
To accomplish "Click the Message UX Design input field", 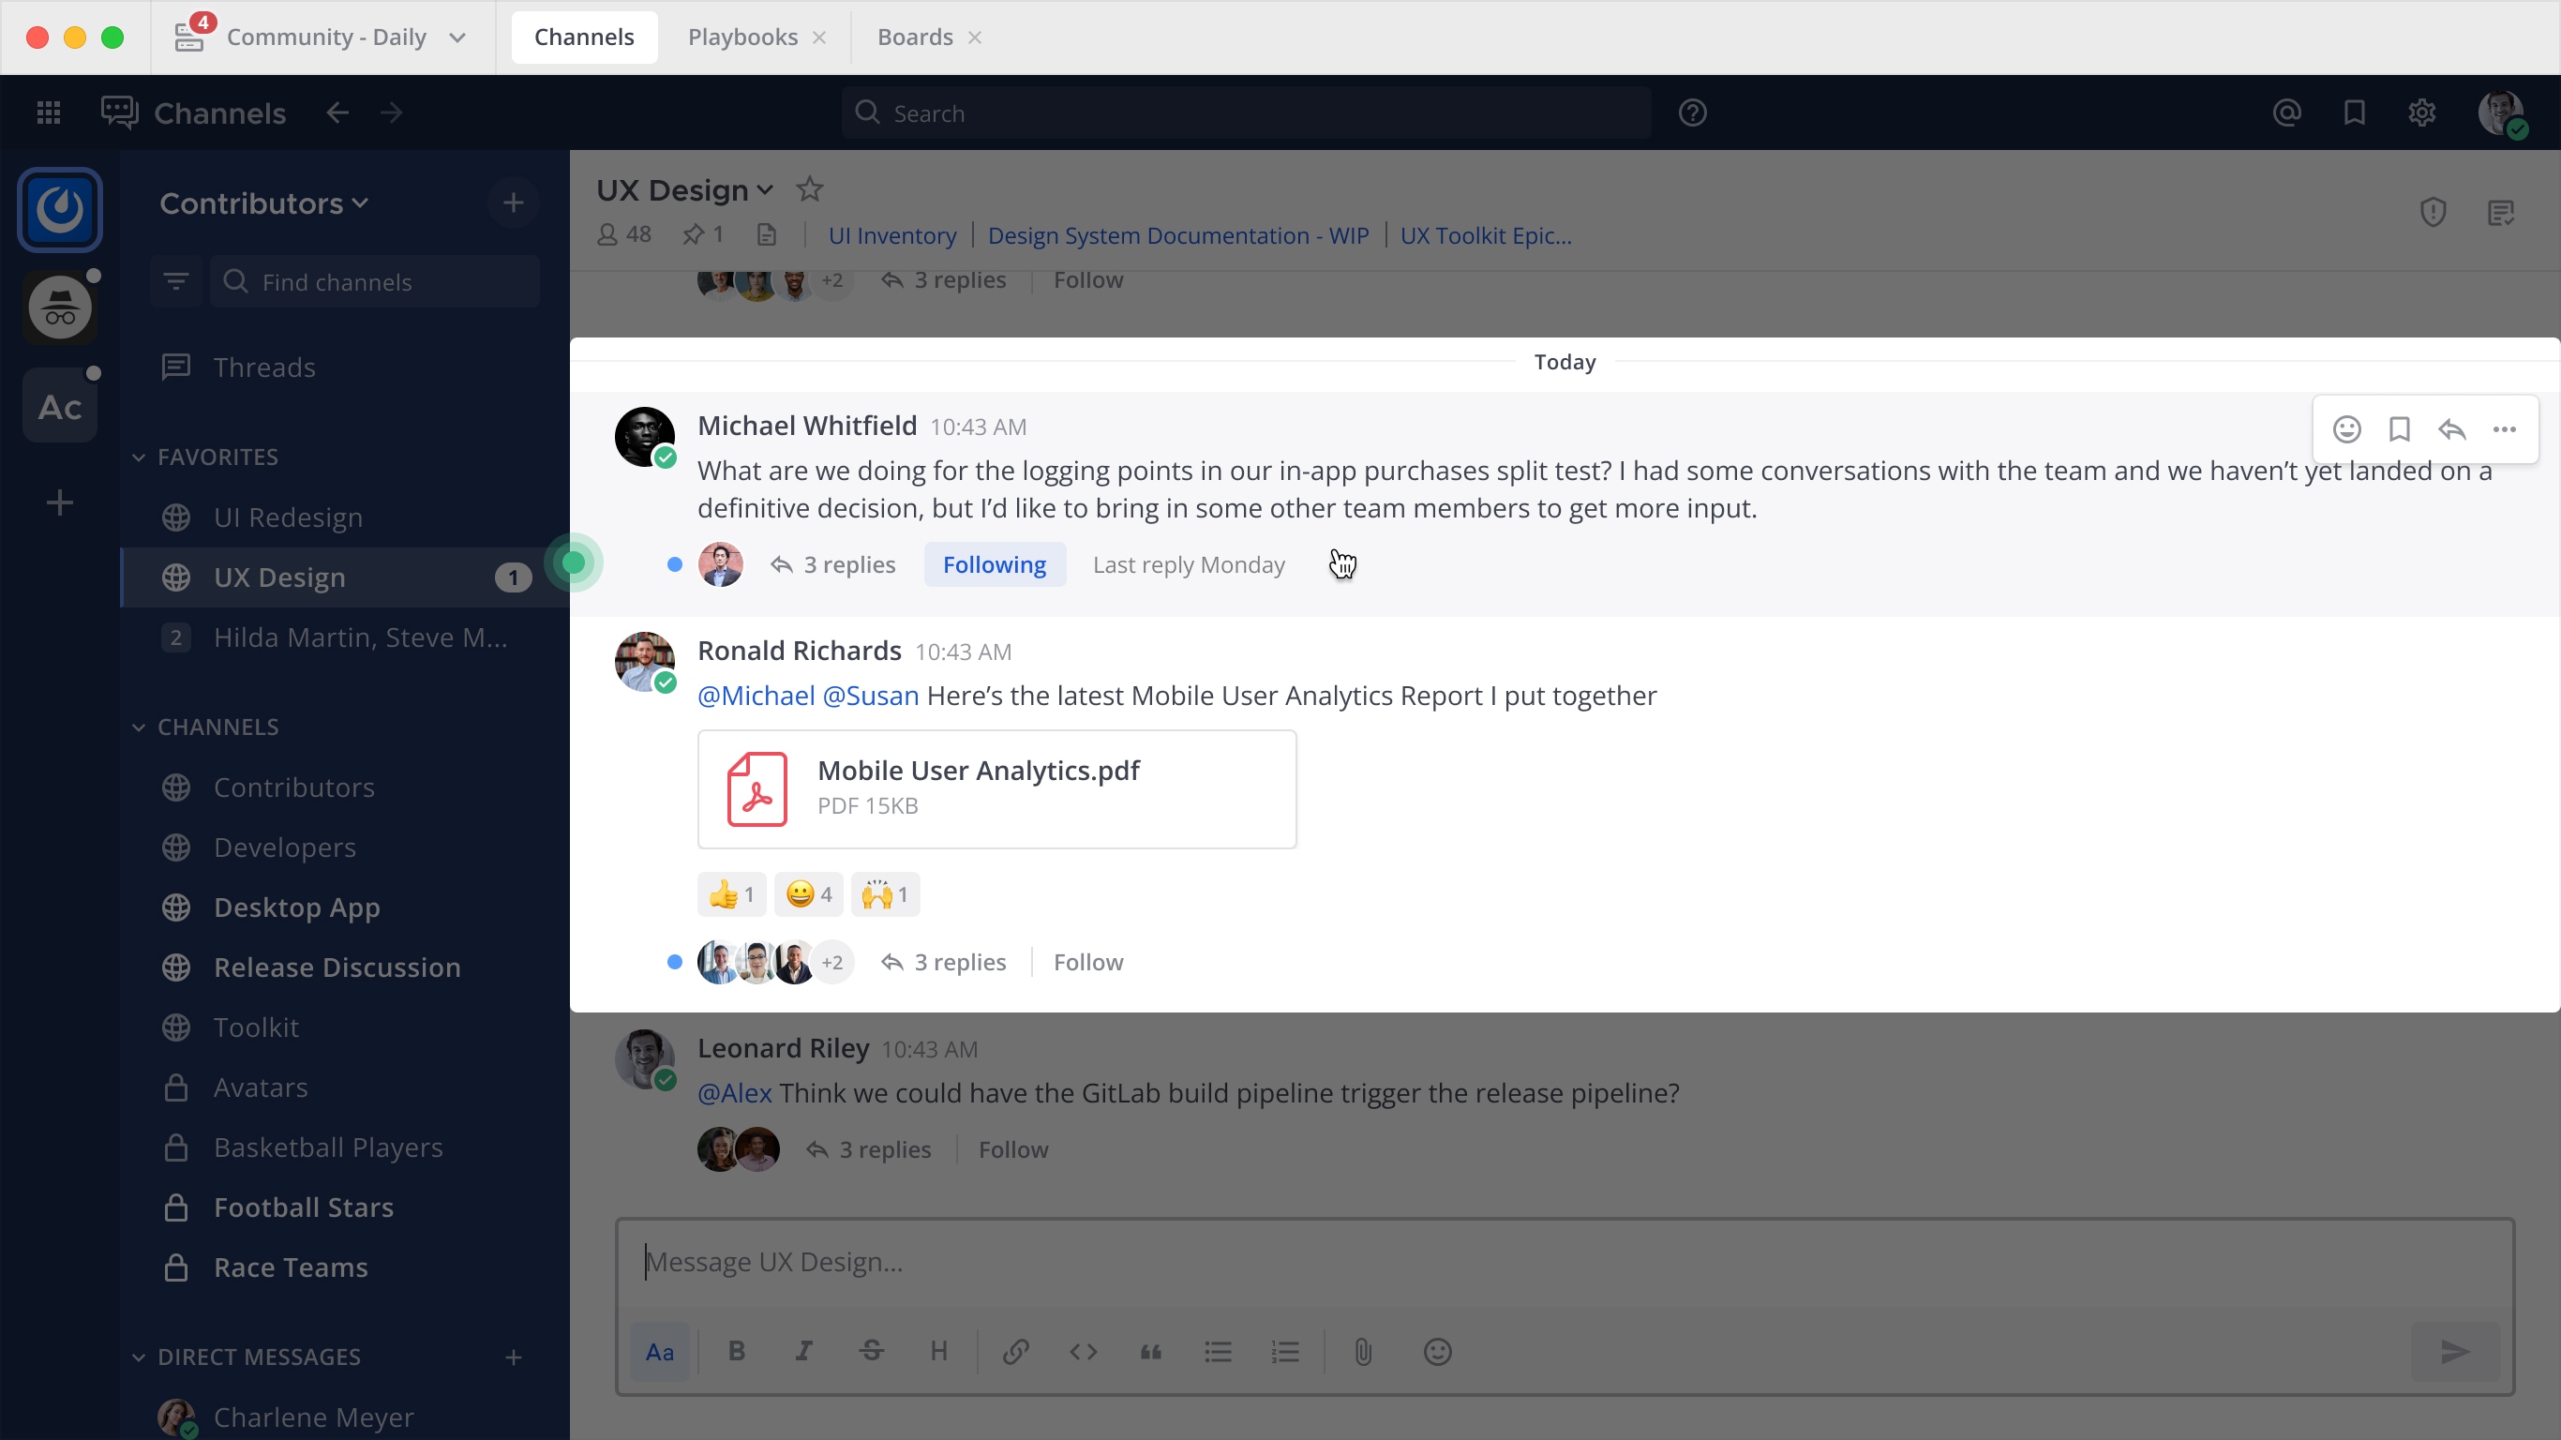I will pyautogui.click(x=1567, y=1263).
